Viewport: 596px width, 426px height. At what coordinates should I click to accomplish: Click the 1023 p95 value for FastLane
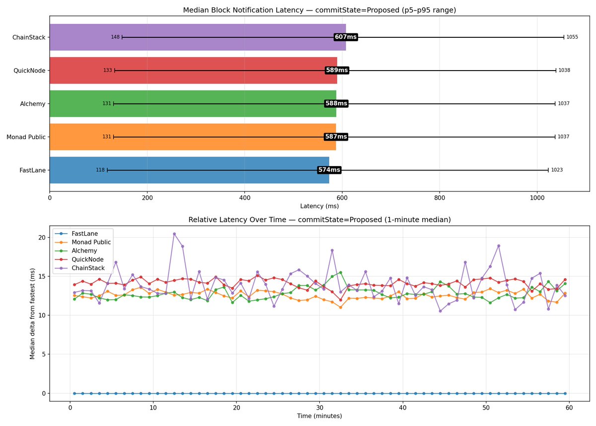[x=557, y=170]
